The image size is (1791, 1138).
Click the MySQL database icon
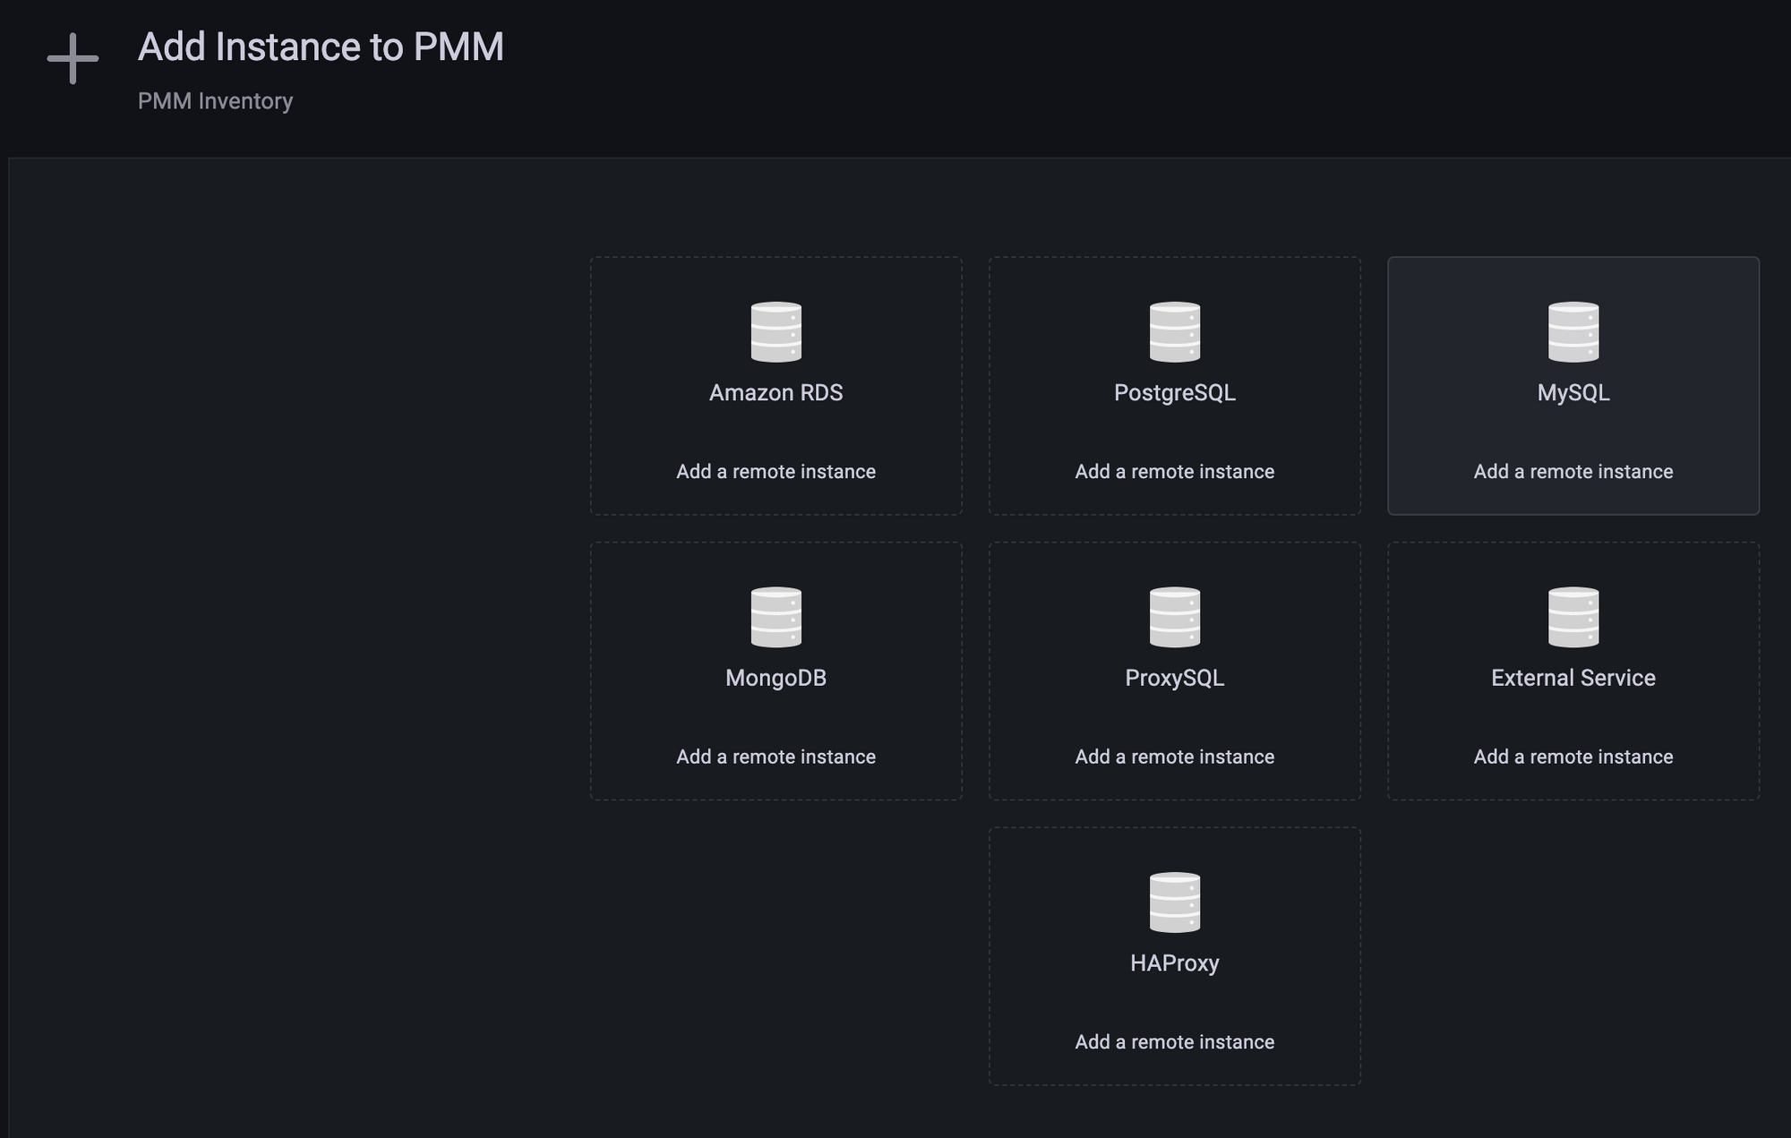(1572, 332)
